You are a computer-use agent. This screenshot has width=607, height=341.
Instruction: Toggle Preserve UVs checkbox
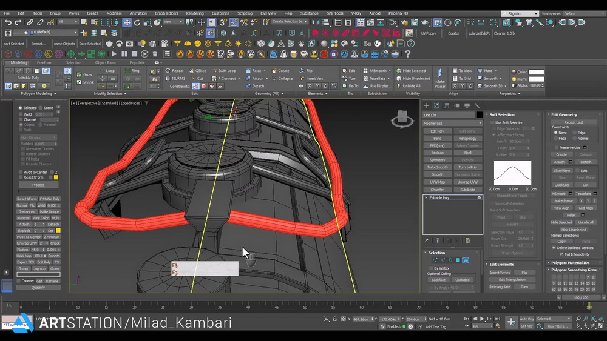(557, 148)
